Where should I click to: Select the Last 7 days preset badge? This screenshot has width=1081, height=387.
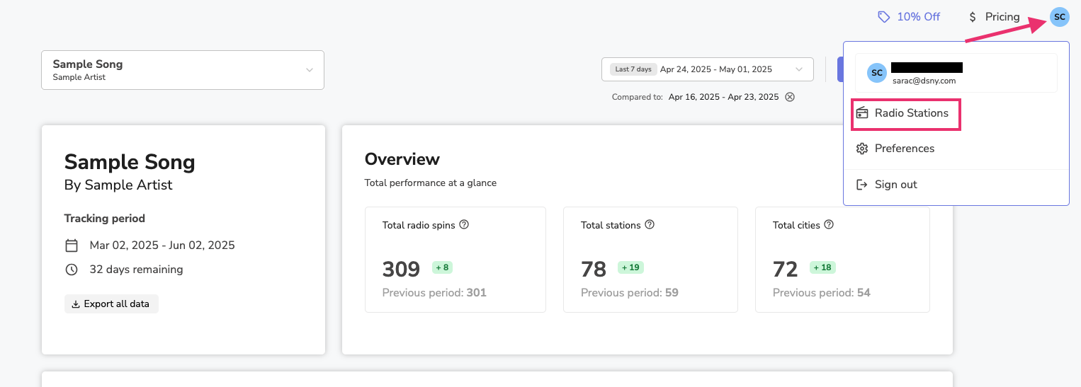(633, 69)
